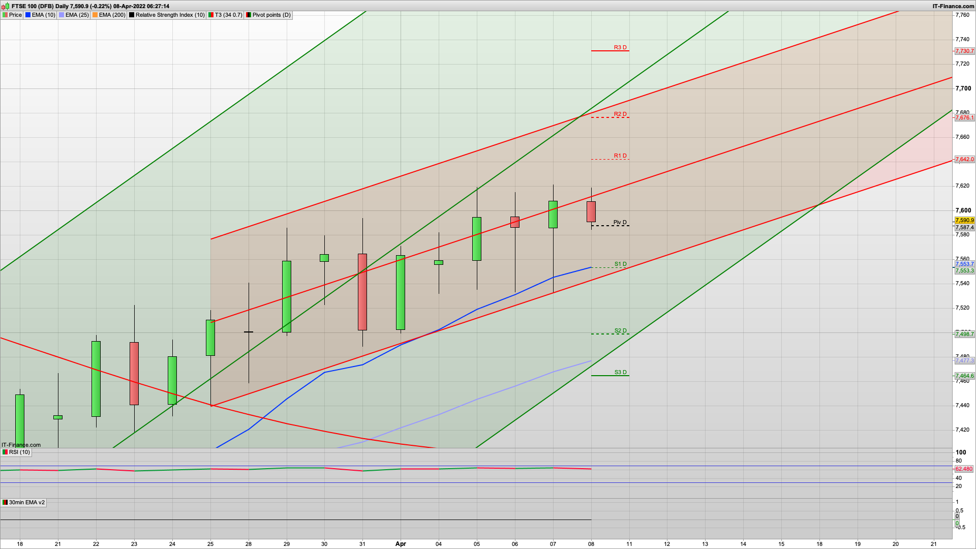This screenshot has width=976, height=549.
Task: Click the 18 date label to the left of 21
Action: click(20, 544)
